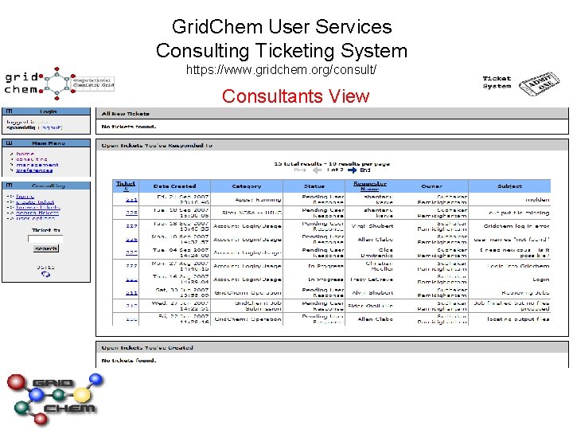Click the 'Gridchem log in error' subject
Image resolution: width=573 pixels, height=430 pixels.
516,226
